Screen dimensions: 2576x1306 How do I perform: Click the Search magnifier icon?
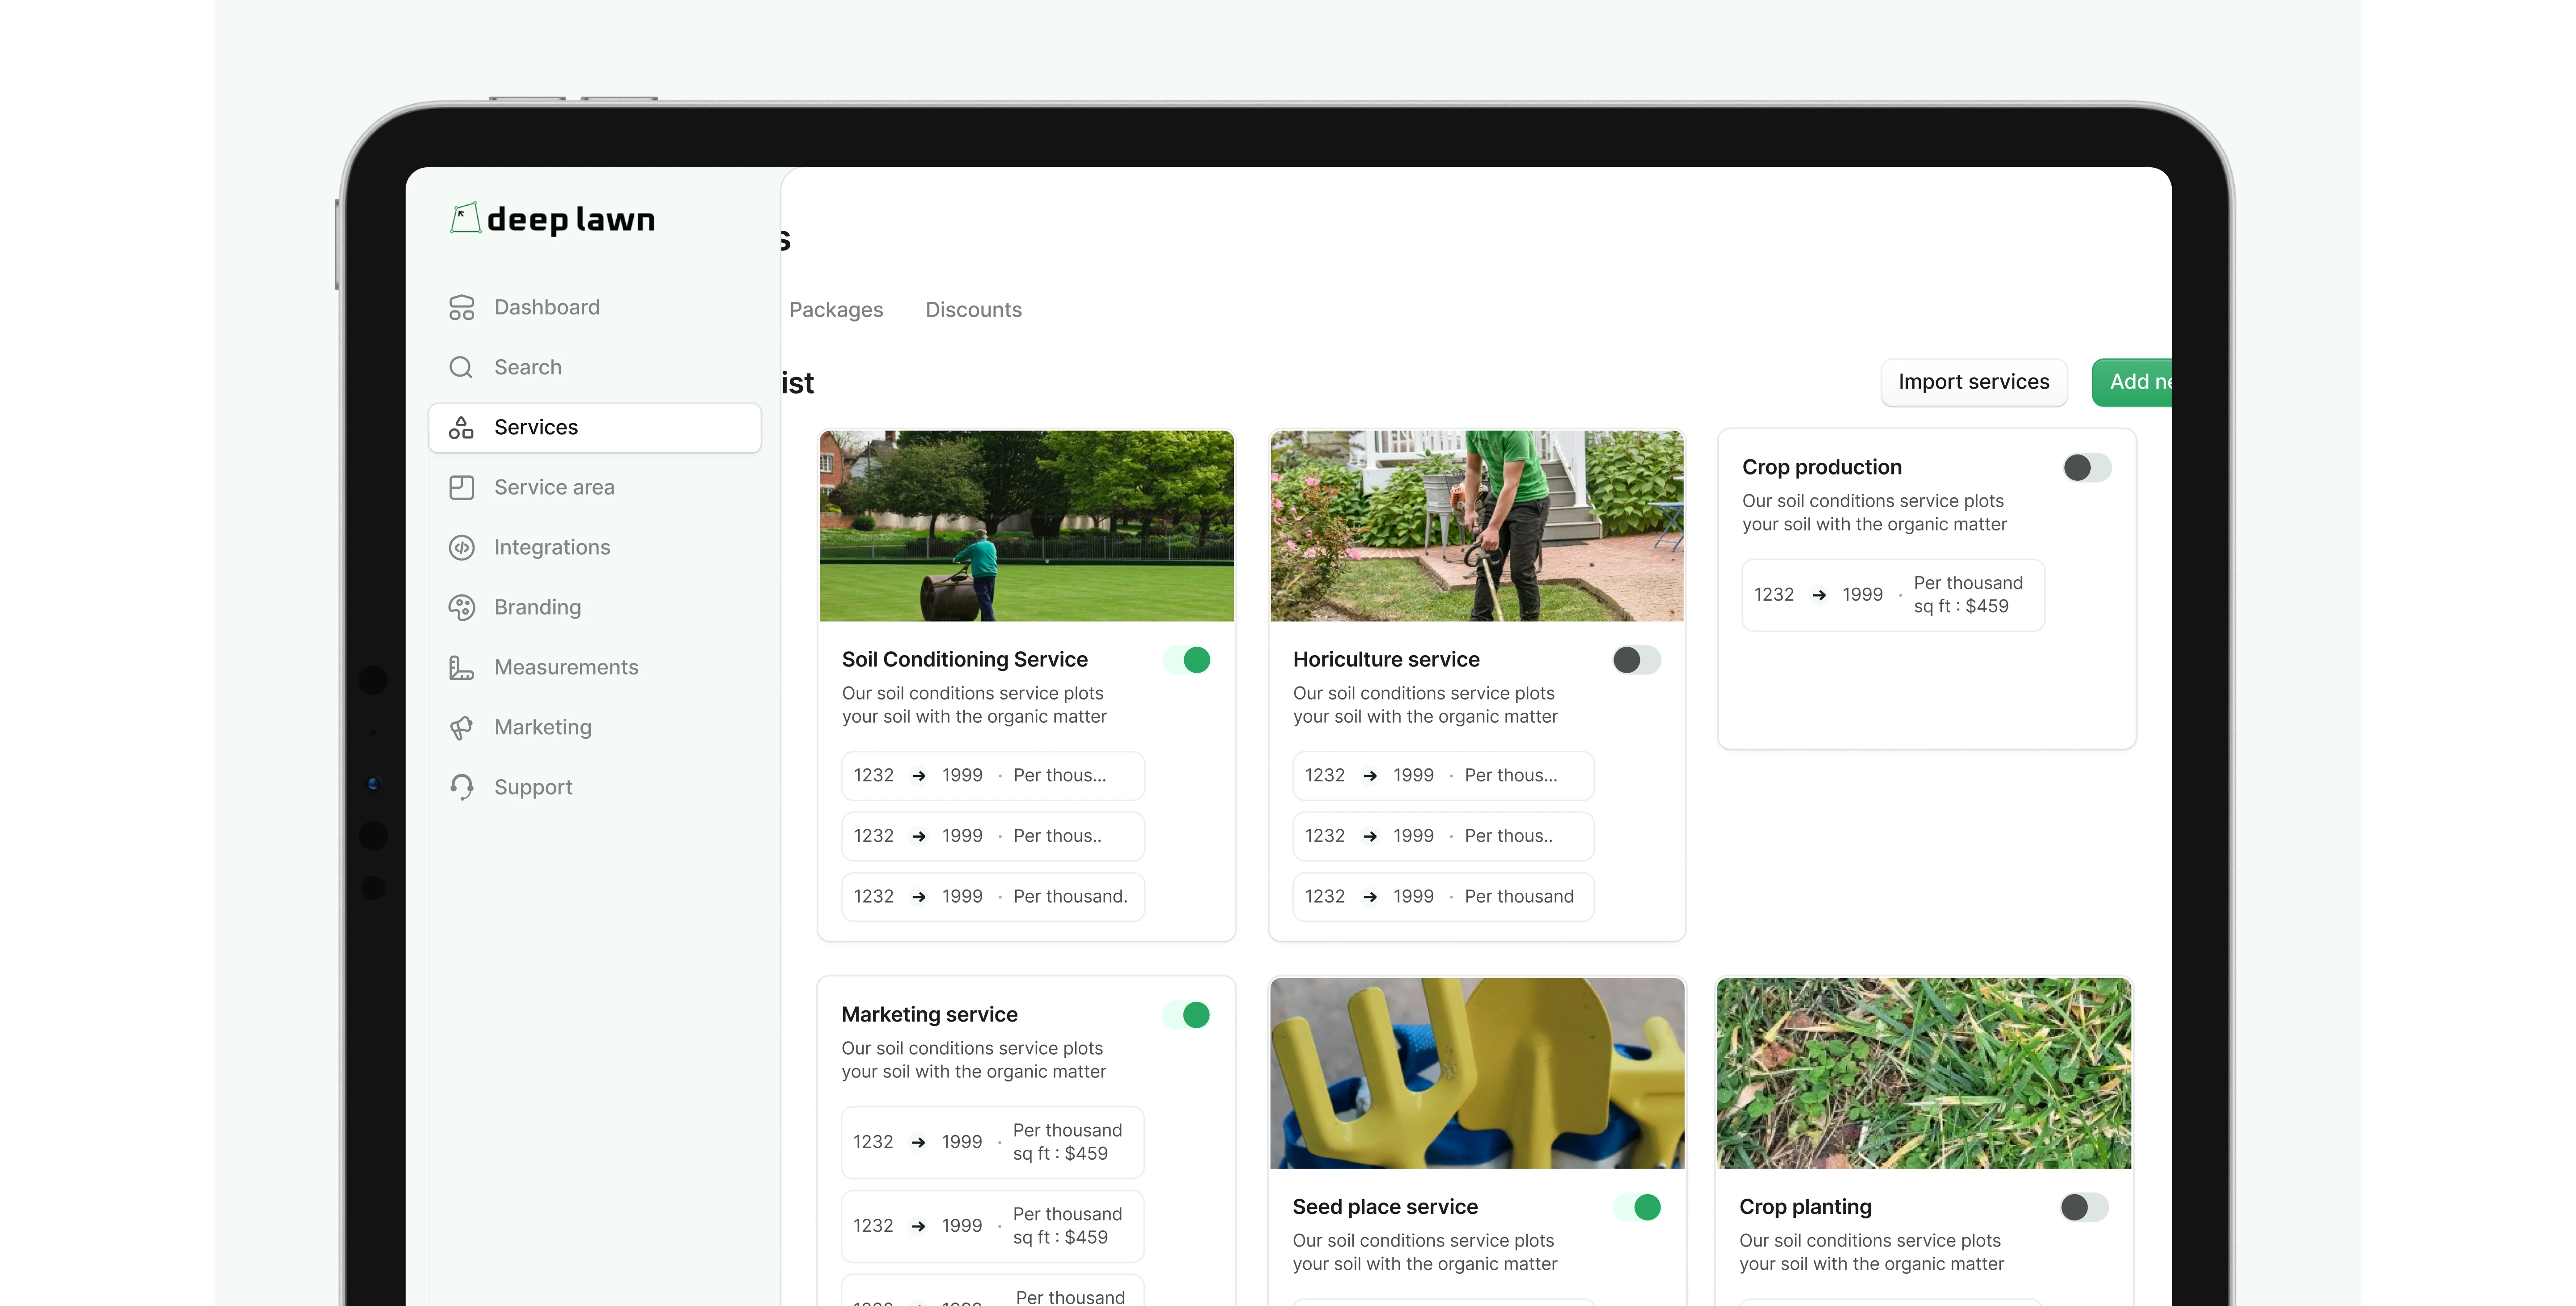(461, 367)
